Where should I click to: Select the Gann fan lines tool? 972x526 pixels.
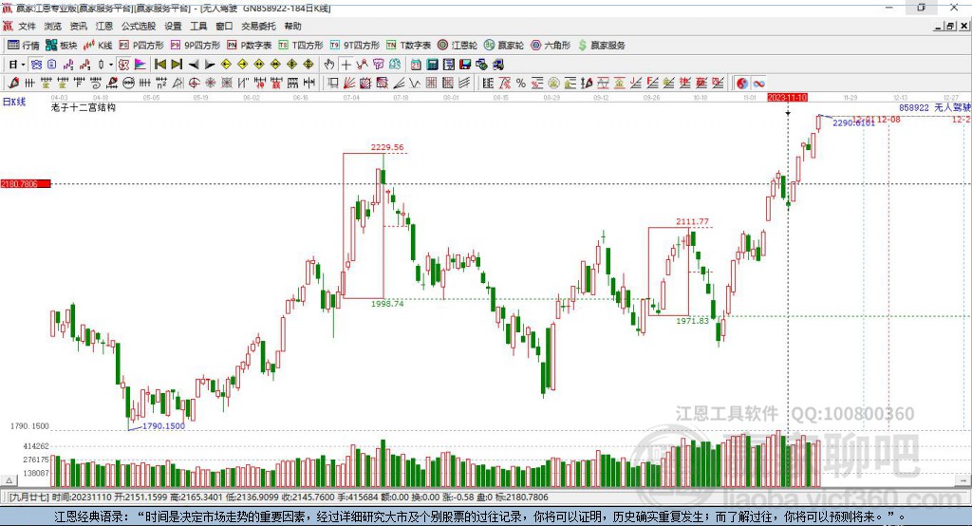point(349,84)
